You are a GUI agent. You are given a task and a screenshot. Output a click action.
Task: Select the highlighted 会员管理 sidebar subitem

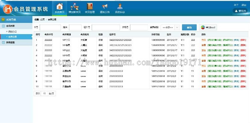click(16, 36)
